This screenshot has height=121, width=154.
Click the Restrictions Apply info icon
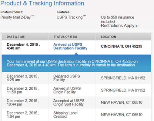(137, 26)
